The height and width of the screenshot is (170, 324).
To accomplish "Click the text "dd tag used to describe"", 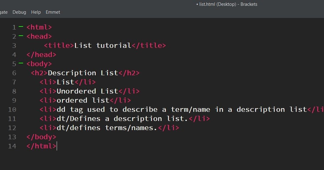I will 107,109.
